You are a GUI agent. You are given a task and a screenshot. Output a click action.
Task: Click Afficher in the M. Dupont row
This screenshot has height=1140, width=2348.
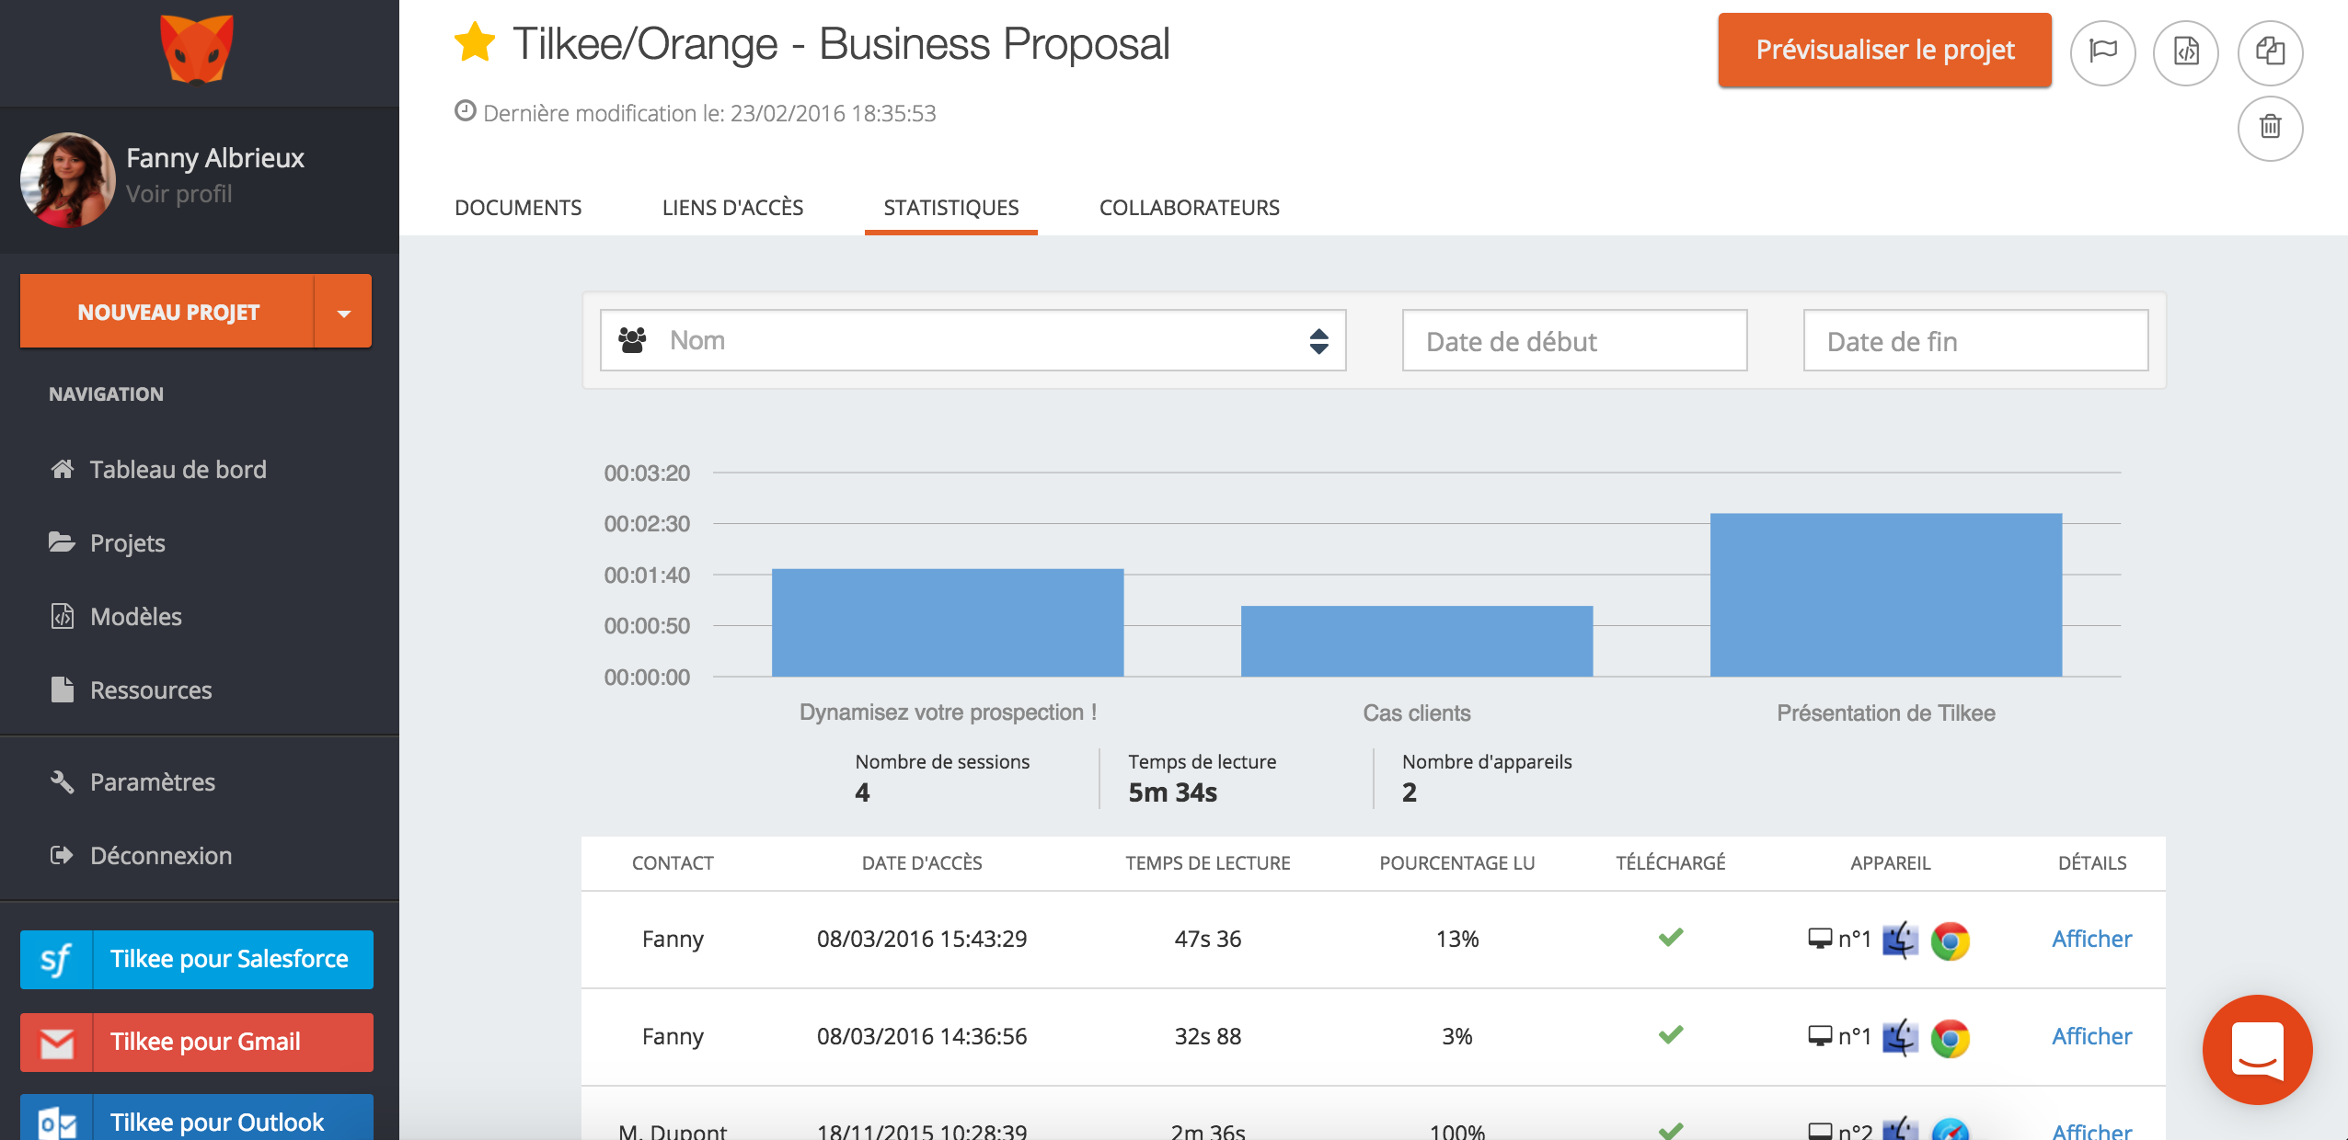(x=2091, y=1131)
